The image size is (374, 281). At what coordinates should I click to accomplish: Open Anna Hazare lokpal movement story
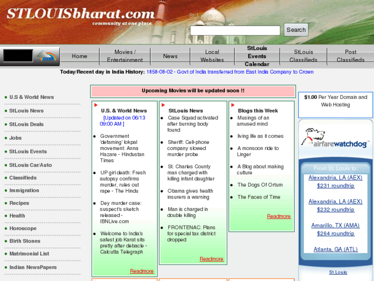[x=122, y=148]
